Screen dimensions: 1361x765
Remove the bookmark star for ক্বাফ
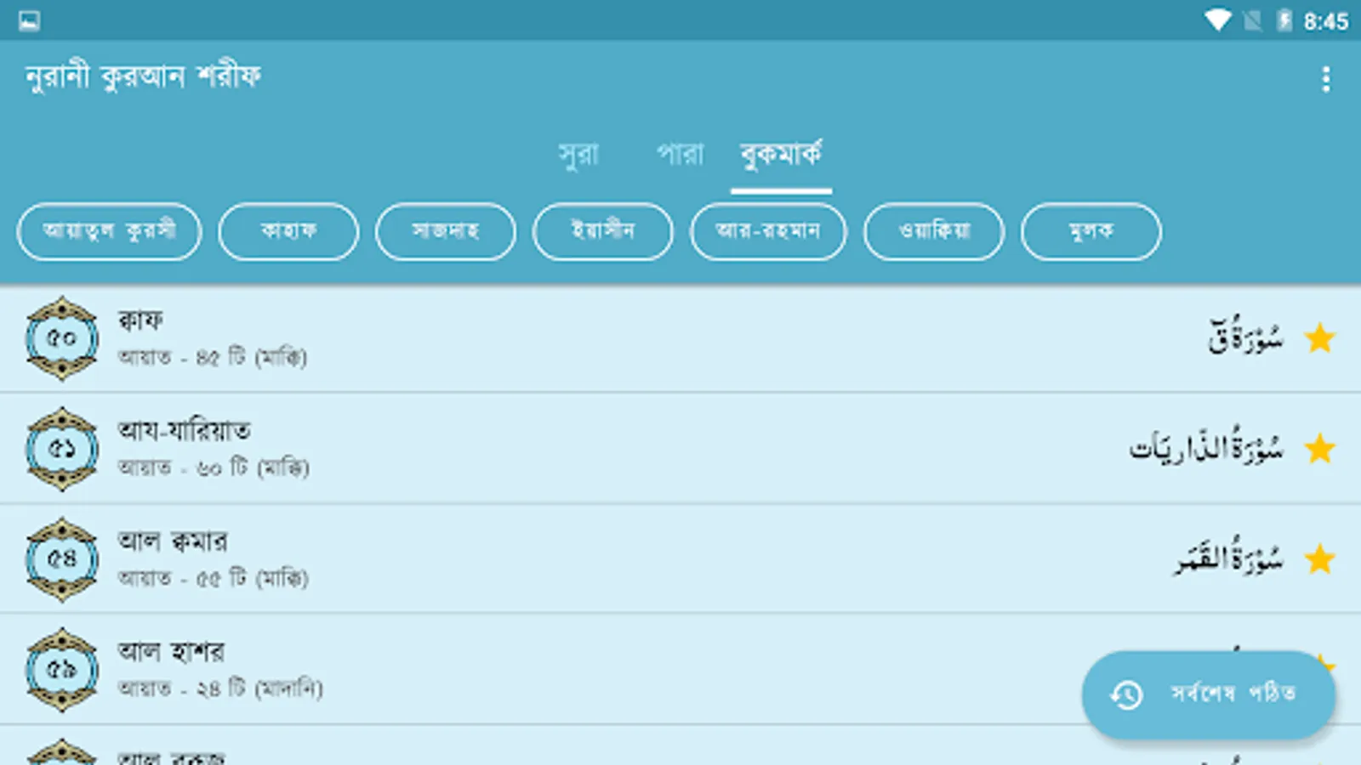1319,338
